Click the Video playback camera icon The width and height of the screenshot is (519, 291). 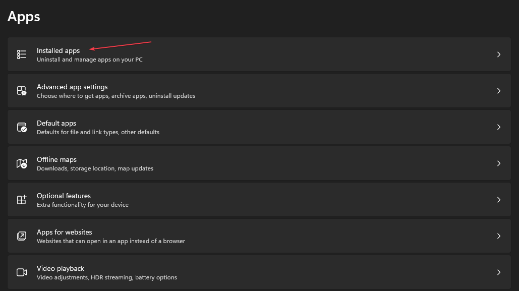tap(22, 272)
